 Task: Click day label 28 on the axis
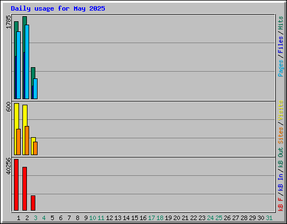click(x=244, y=218)
